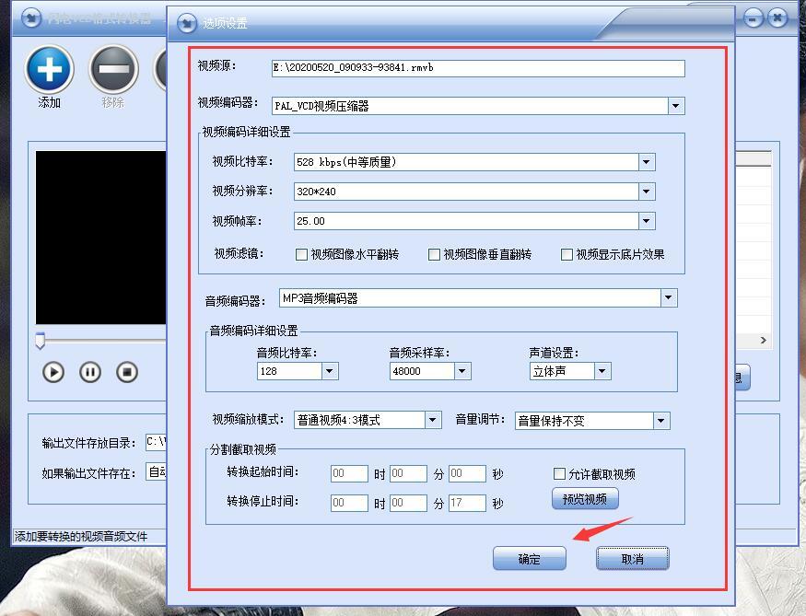The height and width of the screenshot is (616, 806).
Task: Open the video scaling mode 4:3 dropdown
Action: 433,420
